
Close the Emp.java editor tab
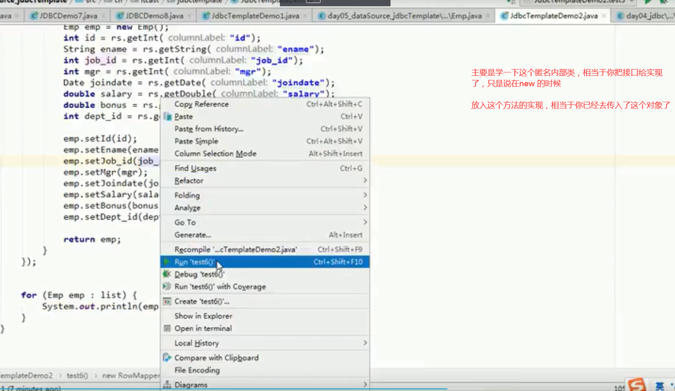tap(488, 16)
